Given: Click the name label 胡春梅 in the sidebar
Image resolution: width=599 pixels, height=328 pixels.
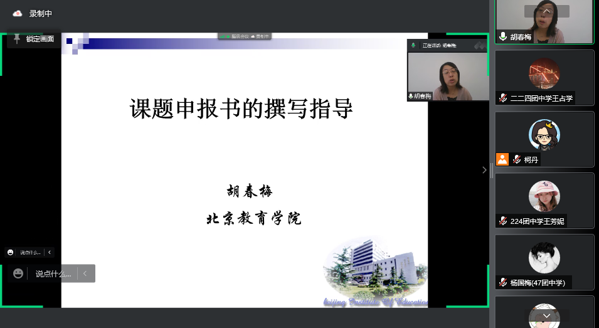Looking at the screenshot, I should click(521, 37).
